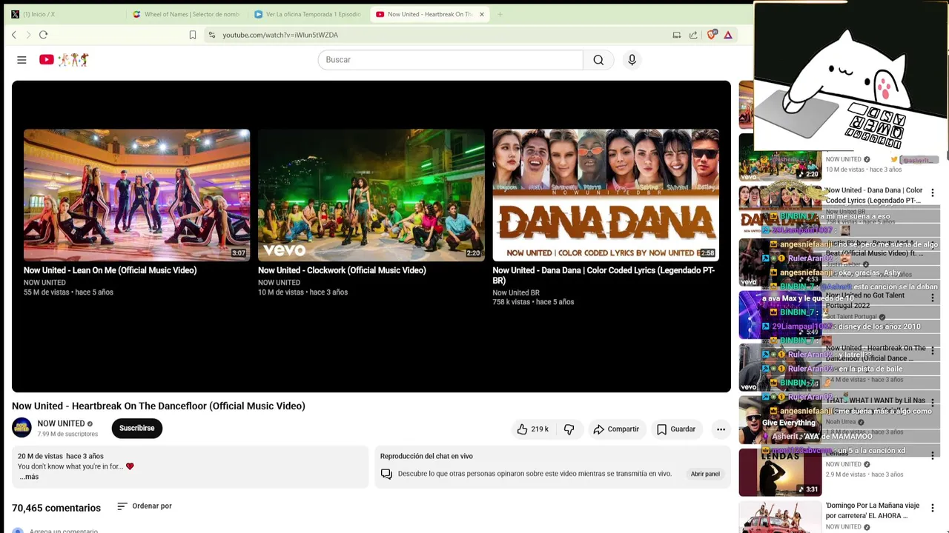Click the cast screen icon in address bar
The width and height of the screenshot is (949, 533).
tap(676, 35)
